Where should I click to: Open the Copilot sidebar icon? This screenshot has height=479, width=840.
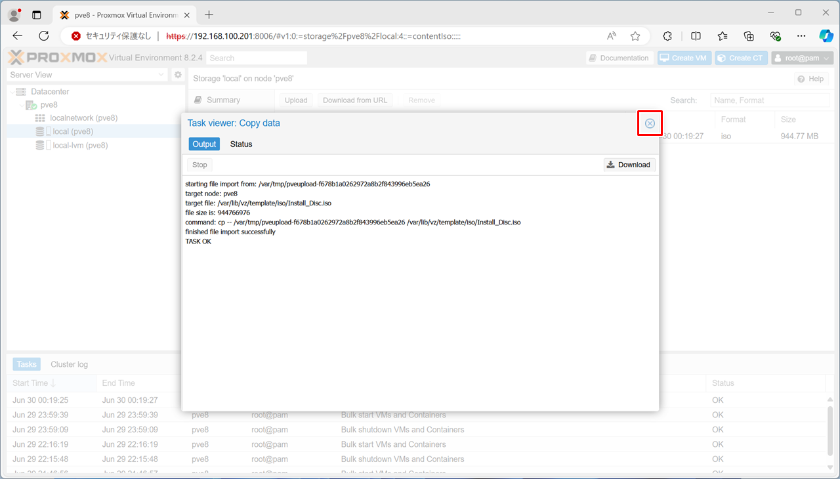(826, 36)
